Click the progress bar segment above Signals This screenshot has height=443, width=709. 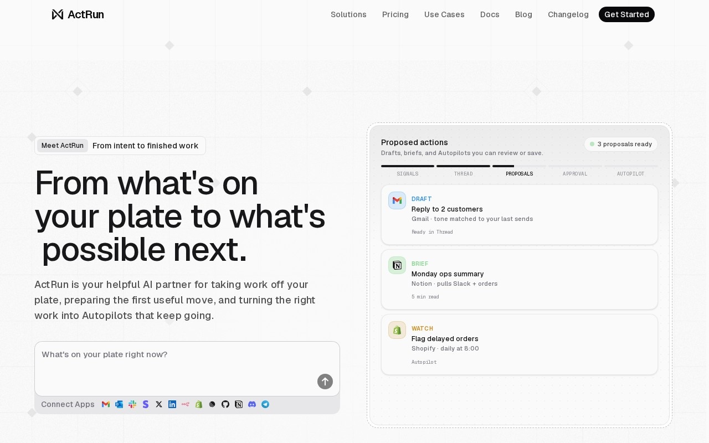pyautogui.click(x=408, y=166)
